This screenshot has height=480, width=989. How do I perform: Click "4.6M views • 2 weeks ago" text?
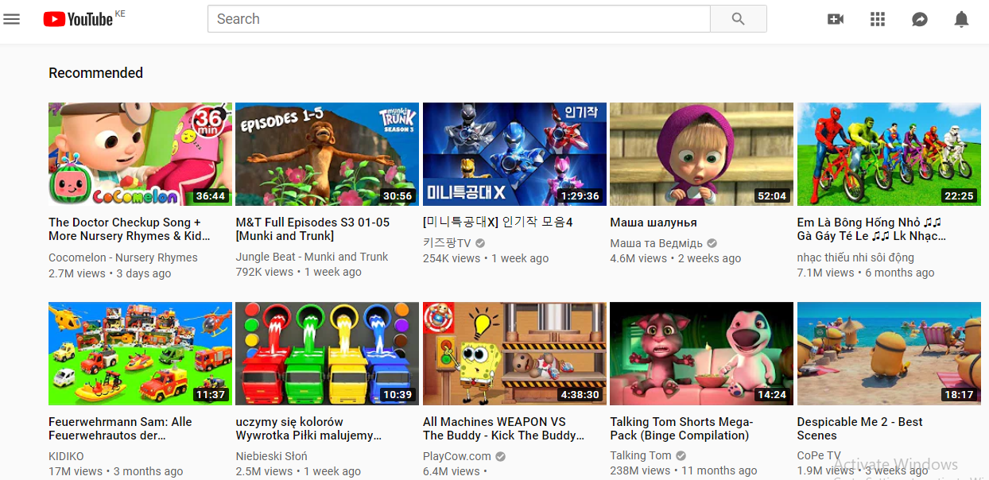pyautogui.click(x=676, y=258)
